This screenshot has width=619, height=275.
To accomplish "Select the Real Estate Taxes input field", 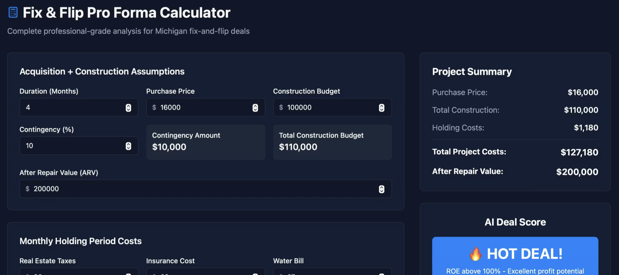I will 67,274.
